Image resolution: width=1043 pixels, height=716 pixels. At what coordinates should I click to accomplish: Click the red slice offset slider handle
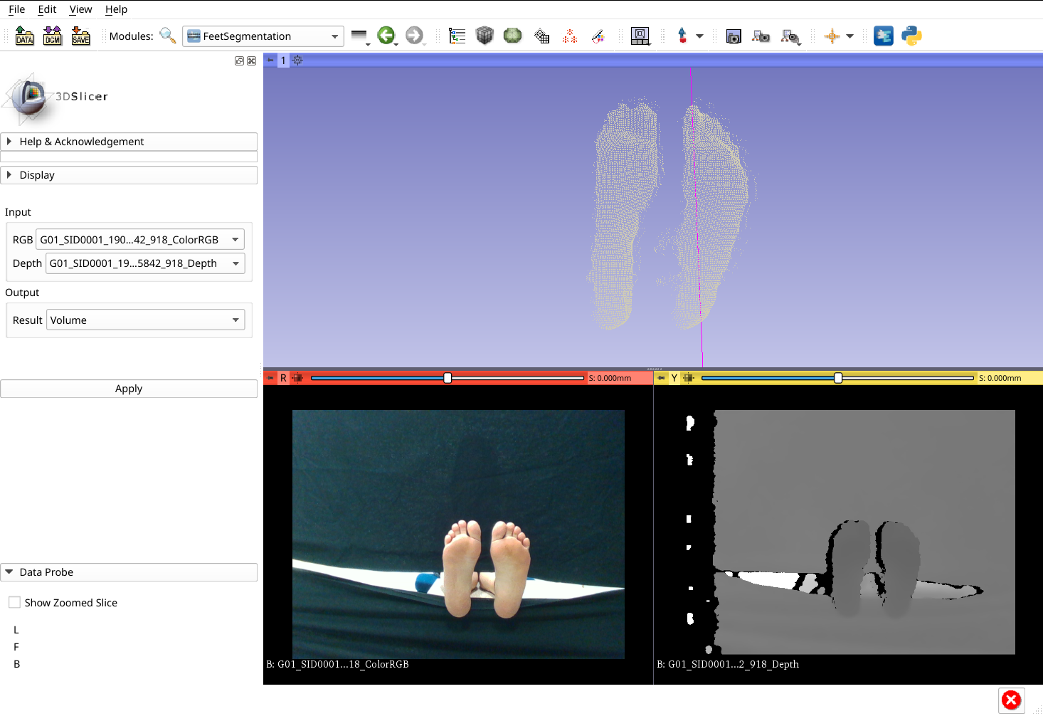point(448,378)
